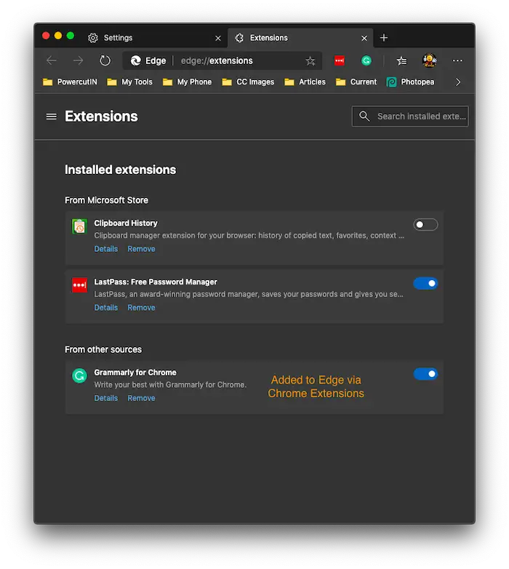Open the CC Images bookmarks folder
The image size is (509, 569).
(248, 82)
